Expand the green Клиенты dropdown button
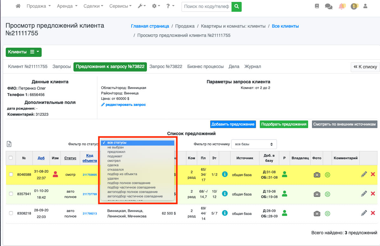 24,52
